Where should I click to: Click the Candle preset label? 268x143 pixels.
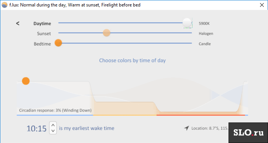[x=205, y=44]
